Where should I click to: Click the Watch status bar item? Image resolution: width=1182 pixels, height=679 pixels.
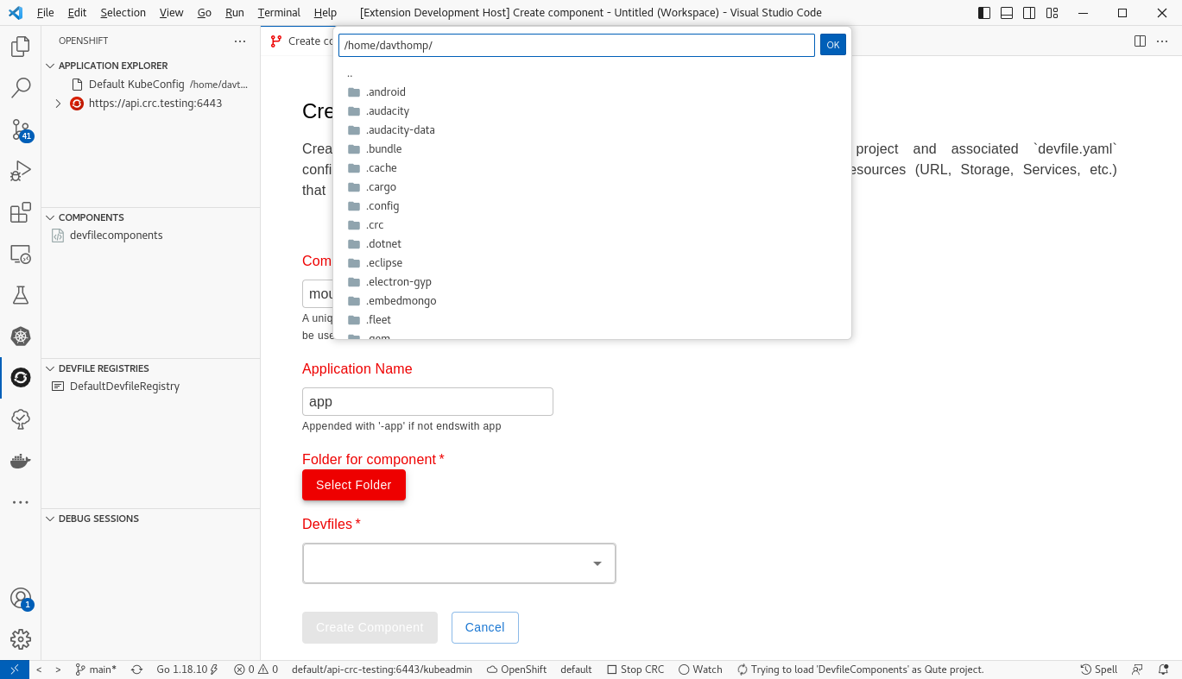click(x=700, y=670)
